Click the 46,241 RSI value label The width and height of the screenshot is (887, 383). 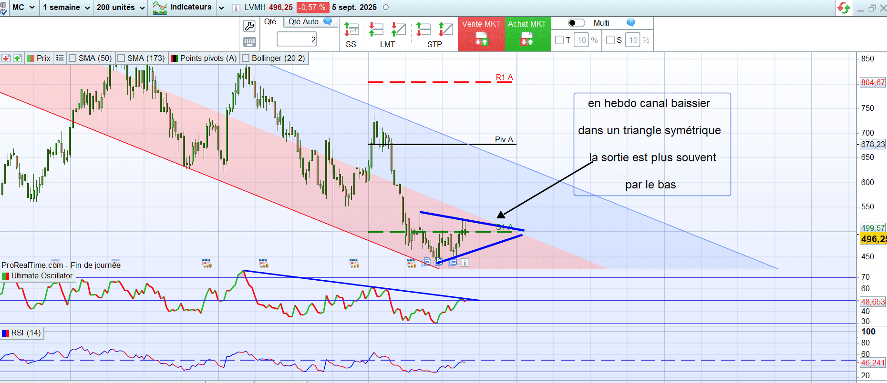pos(873,363)
